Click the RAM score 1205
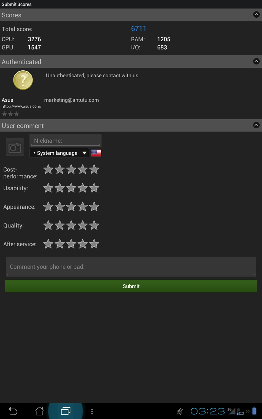This screenshot has width=262, height=419. (164, 39)
